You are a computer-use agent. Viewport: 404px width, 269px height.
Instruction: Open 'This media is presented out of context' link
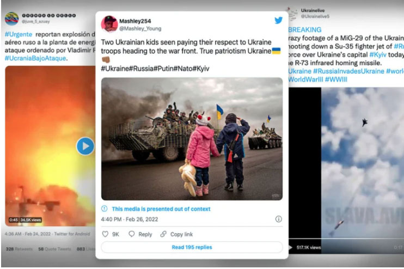tap(161, 209)
